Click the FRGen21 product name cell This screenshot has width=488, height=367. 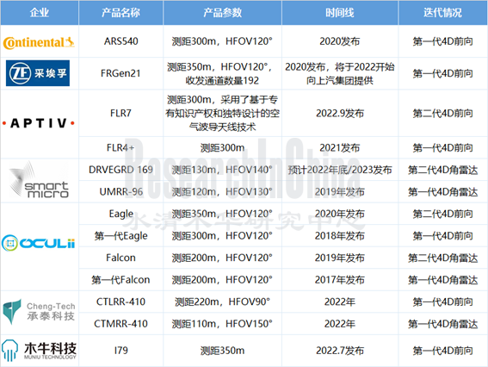(120, 73)
